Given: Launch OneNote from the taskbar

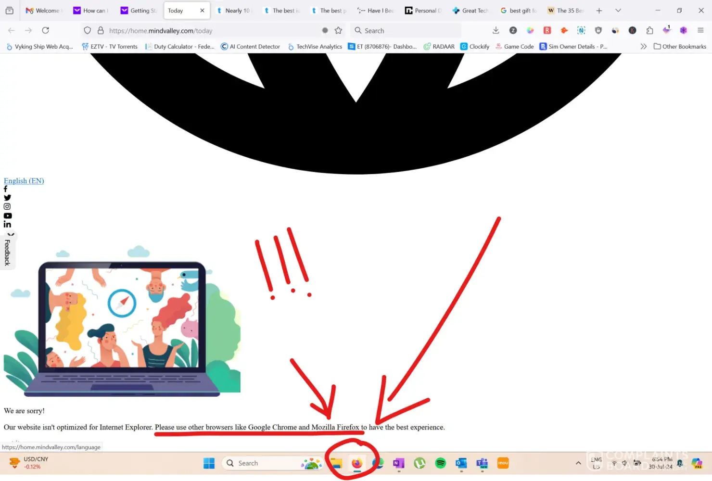Looking at the screenshot, I should pos(399,463).
